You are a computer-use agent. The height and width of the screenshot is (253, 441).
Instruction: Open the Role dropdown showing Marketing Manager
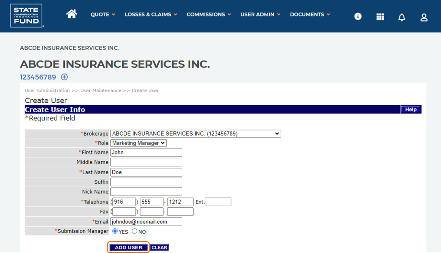click(x=138, y=143)
